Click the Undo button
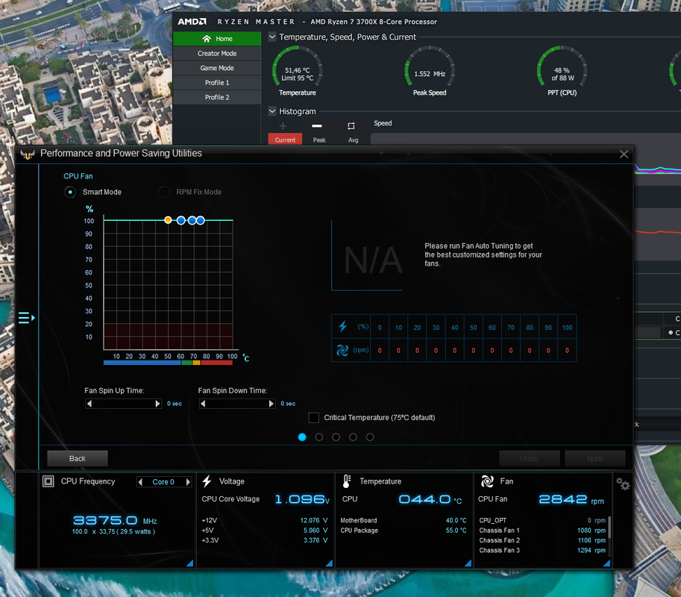This screenshot has width=681, height=597. tap(529, 458)
